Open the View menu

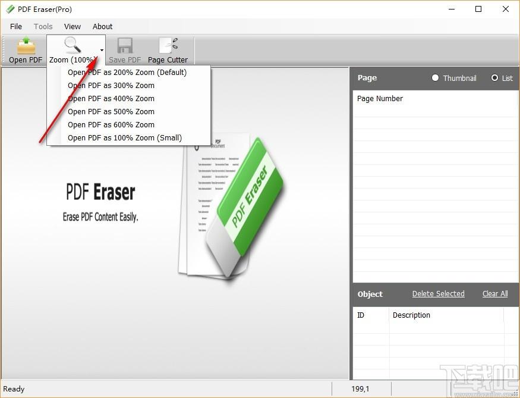[73, 27]
